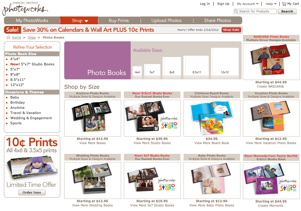Image resolution: width=301 pixels, height=211 pixels.
Task: Click the Shop Sale button
Action: 231,30
